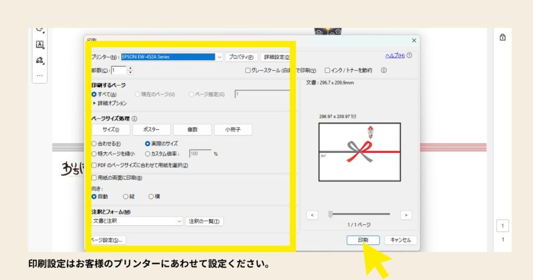This screenshot has height=280, width=533.
Task: Click the help question icon next to ヘルプ
Action: coord(410,56)
